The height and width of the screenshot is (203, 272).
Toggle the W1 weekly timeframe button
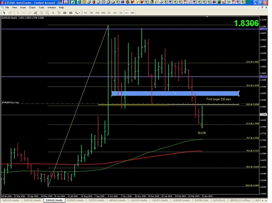tap(127, 13)
